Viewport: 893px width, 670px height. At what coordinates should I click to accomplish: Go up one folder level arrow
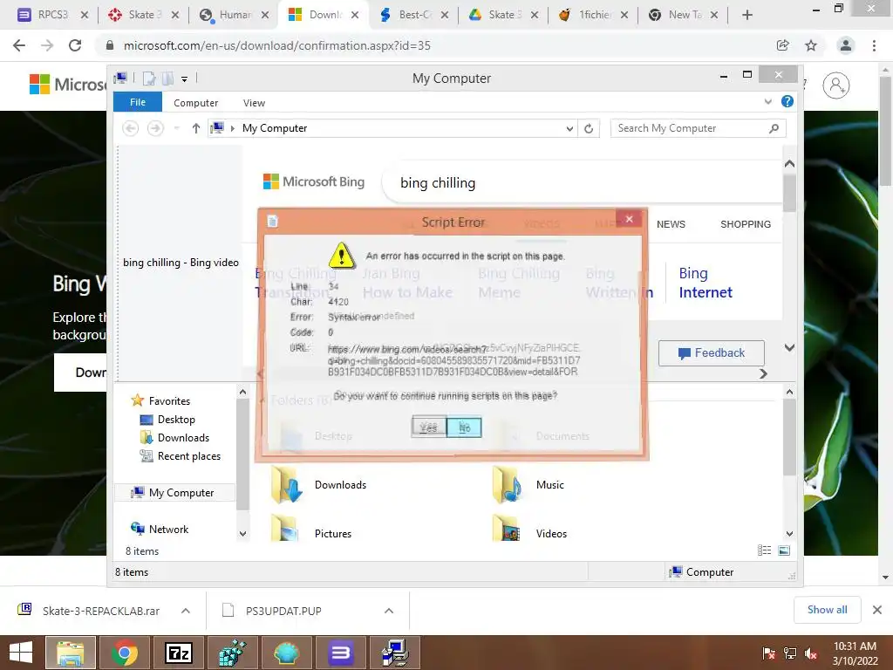(196, 128)
